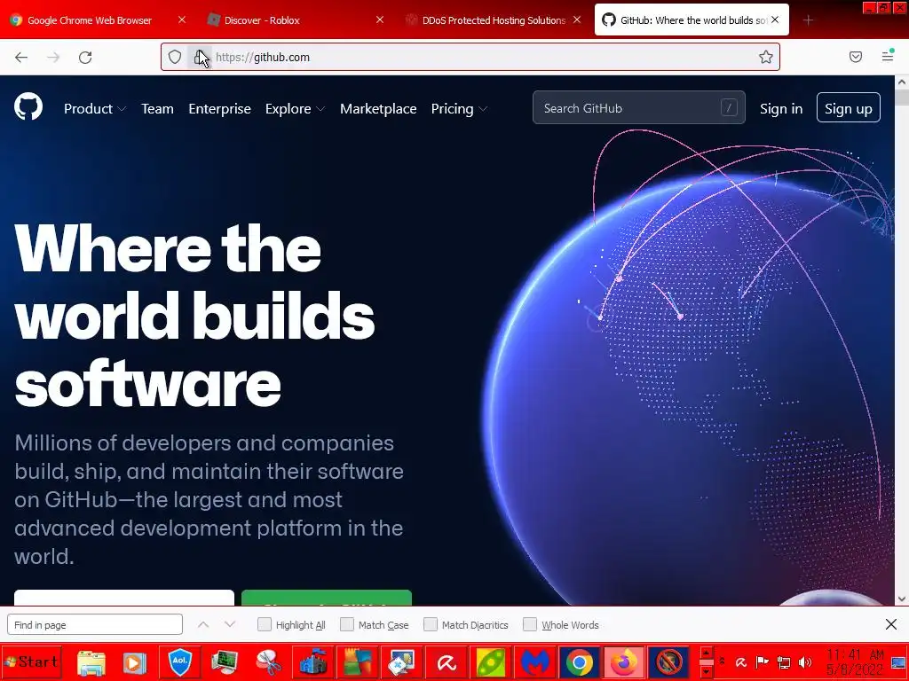This screenshot has height=681, width=909.
Task: Close the find bar
Action: pyautogui.click(x=891, y=624)
